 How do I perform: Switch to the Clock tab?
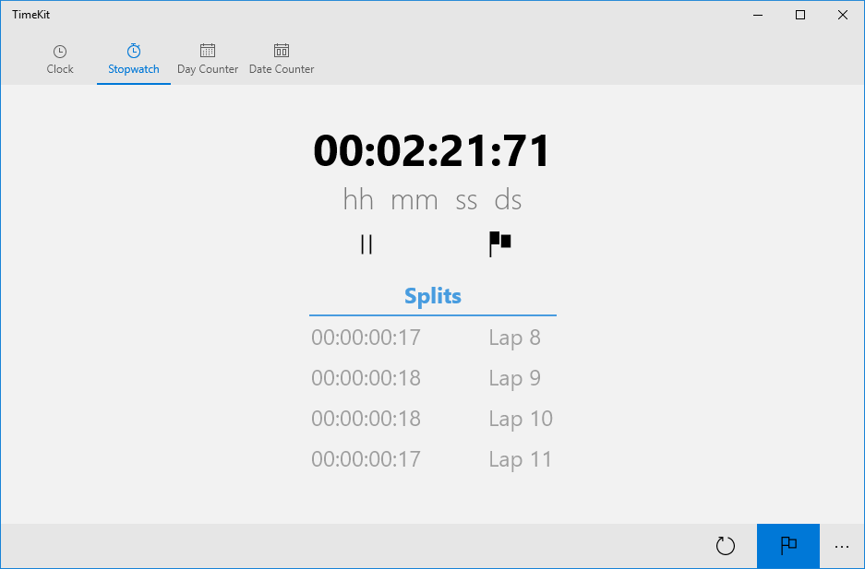click(60, 60)
